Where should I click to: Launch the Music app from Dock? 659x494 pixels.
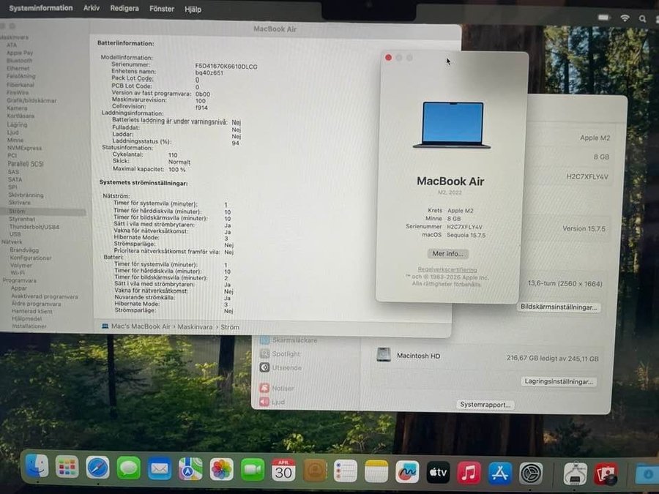pos(469,473)
